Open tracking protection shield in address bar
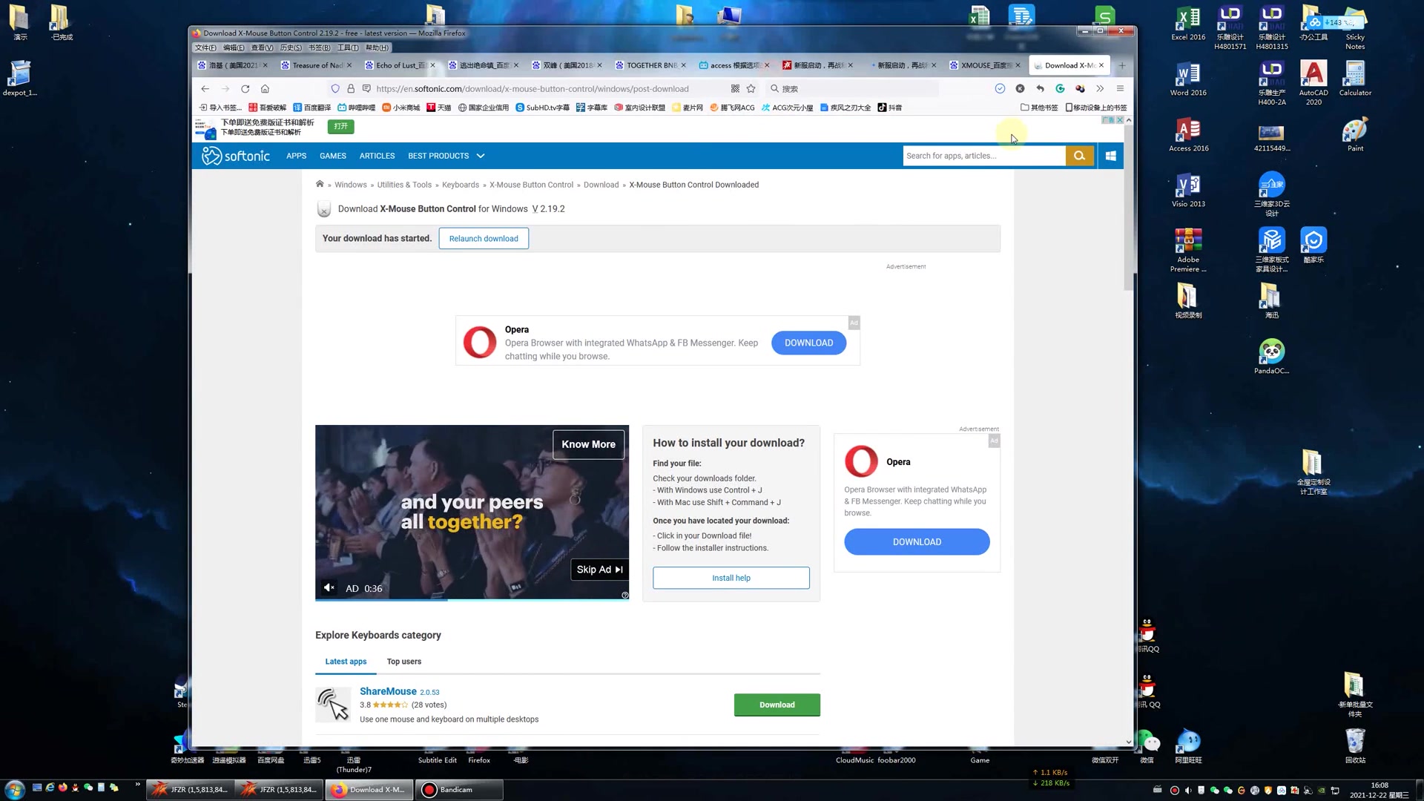1424x801 pixels. (335, 88)
